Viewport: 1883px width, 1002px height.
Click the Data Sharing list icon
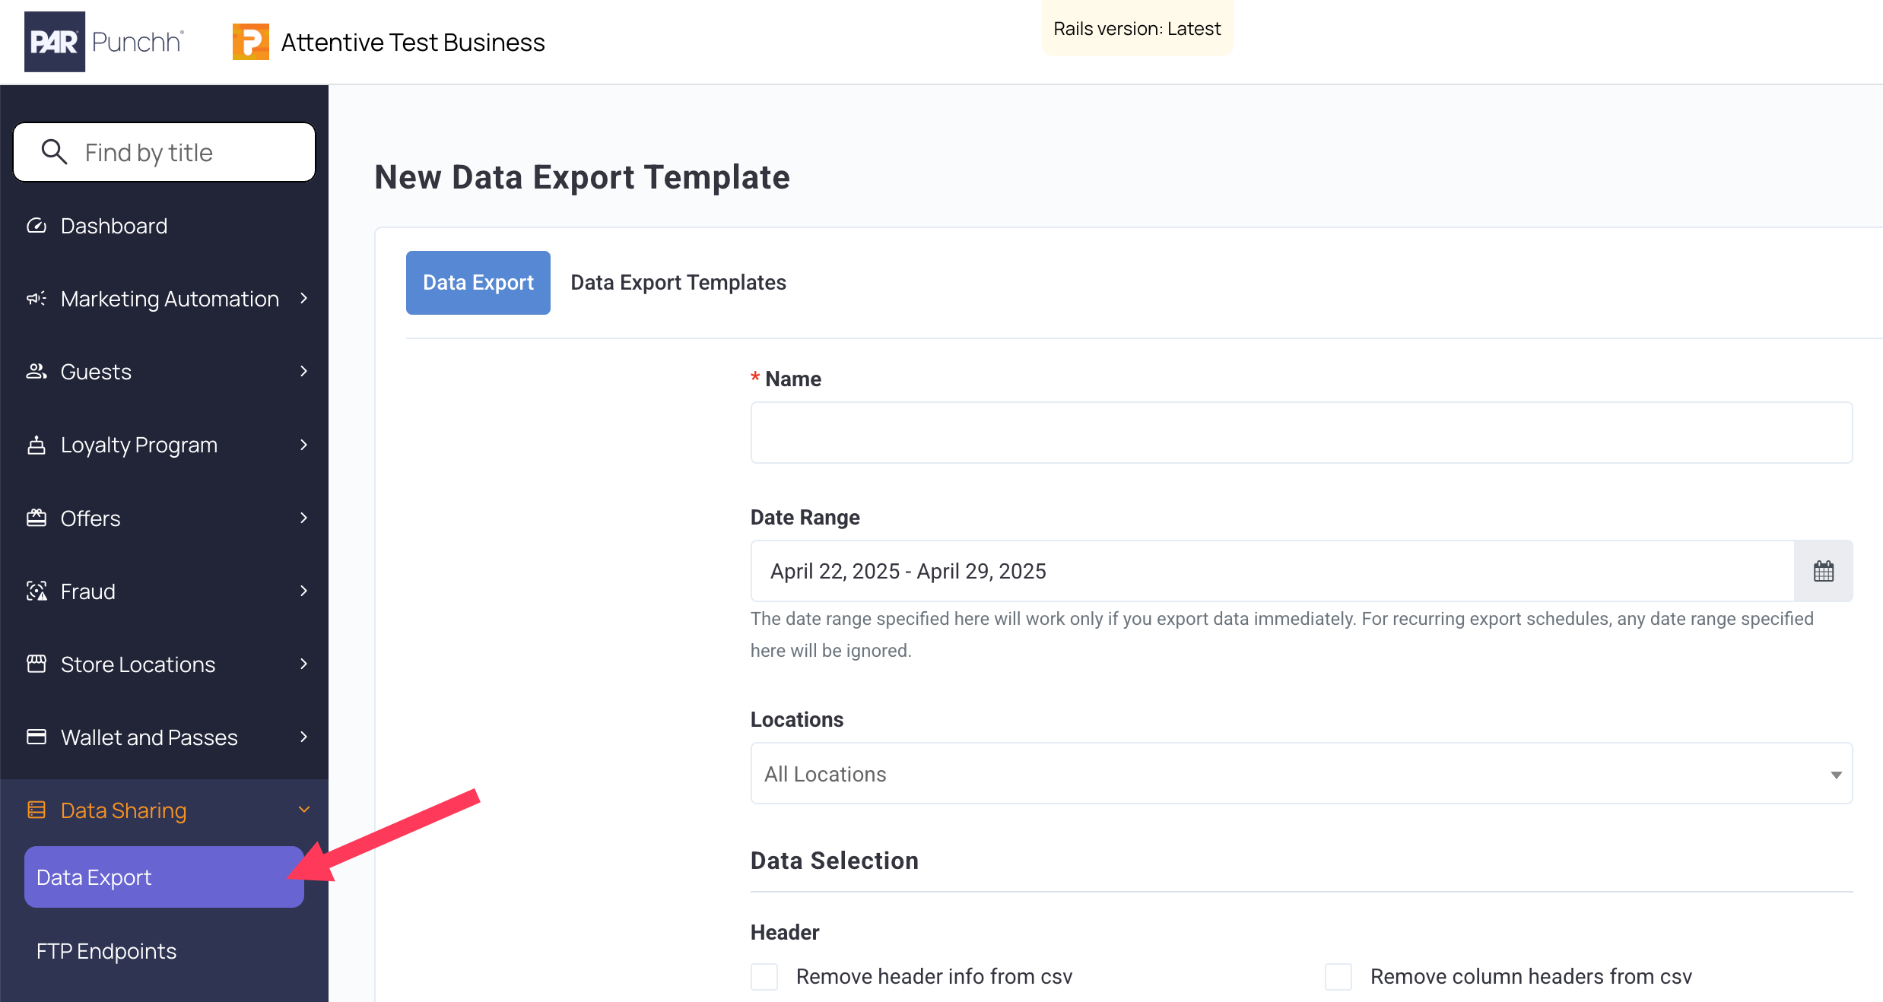[37, 810]
